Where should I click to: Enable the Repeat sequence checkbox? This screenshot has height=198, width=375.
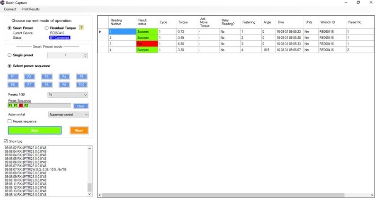[10, 121]
